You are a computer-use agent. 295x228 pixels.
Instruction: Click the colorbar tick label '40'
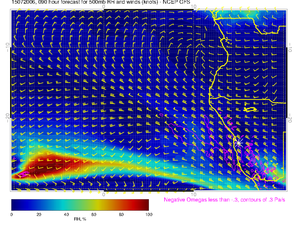(x=66, y=215)
